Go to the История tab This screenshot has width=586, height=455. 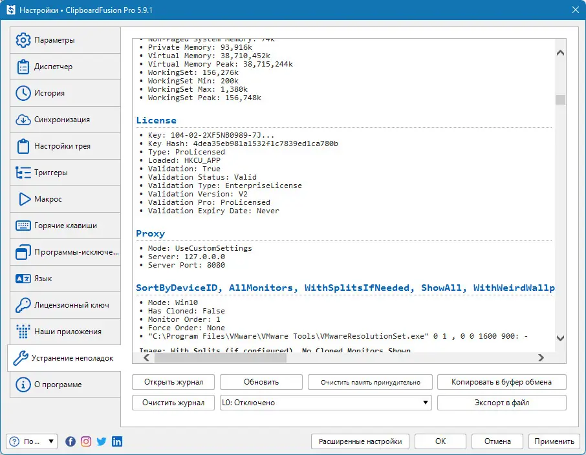[x=65, y=93]
